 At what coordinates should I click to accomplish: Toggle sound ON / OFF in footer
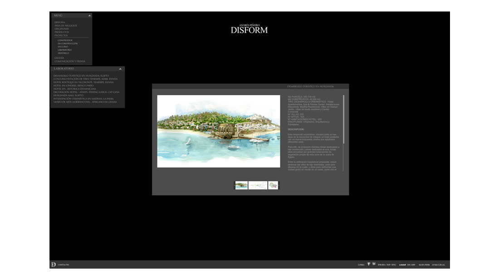click(x=411, y=265)
